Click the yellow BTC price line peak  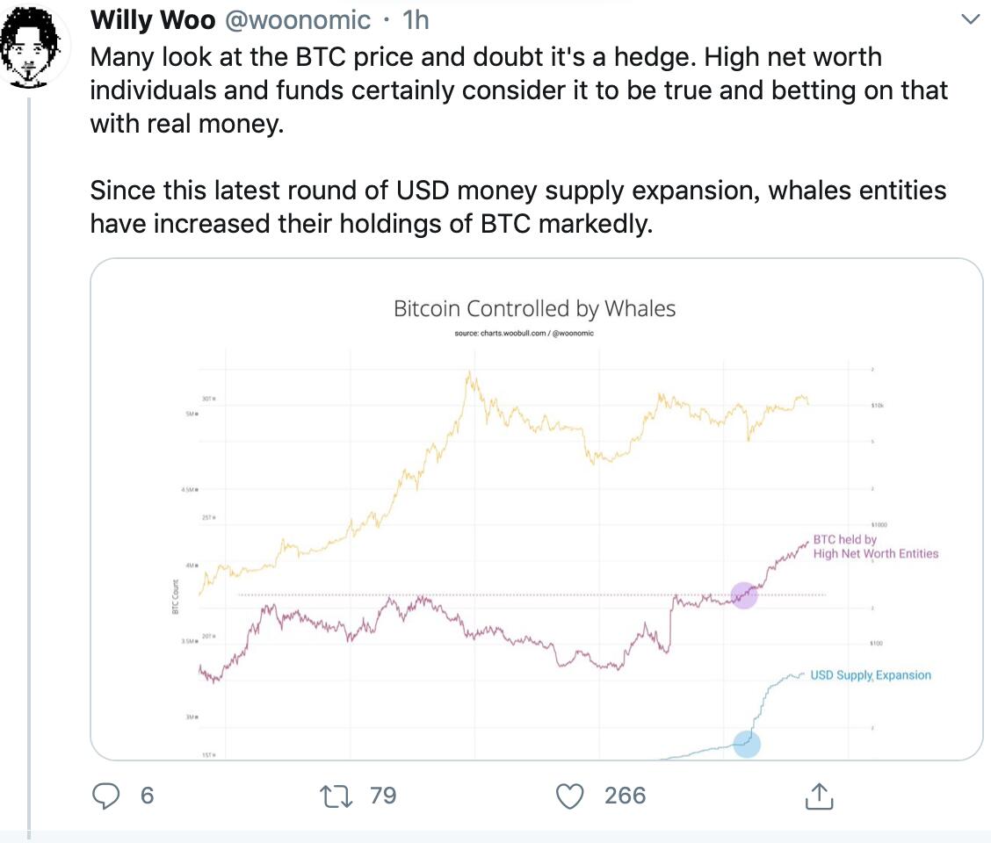[x=469, y=373]
